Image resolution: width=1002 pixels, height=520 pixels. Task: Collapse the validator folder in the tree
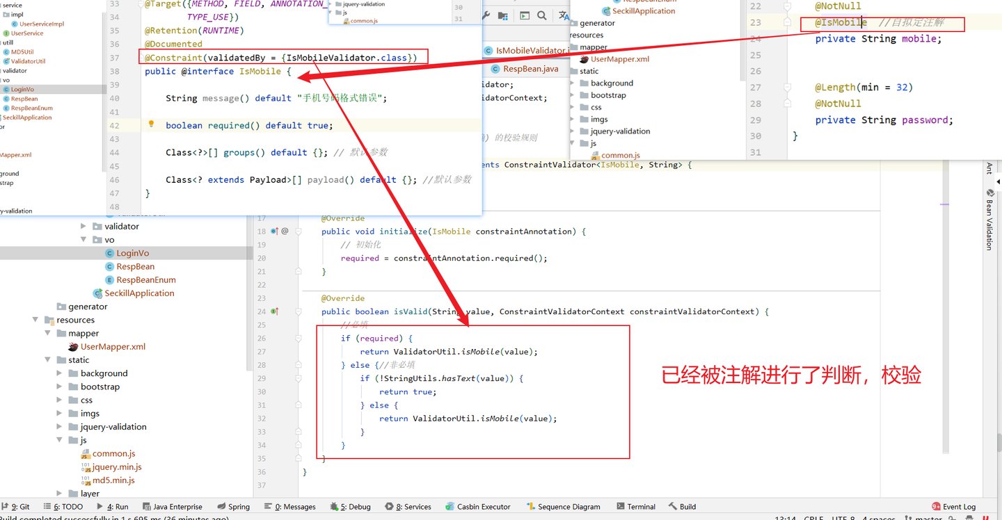(x=83, y=226)
